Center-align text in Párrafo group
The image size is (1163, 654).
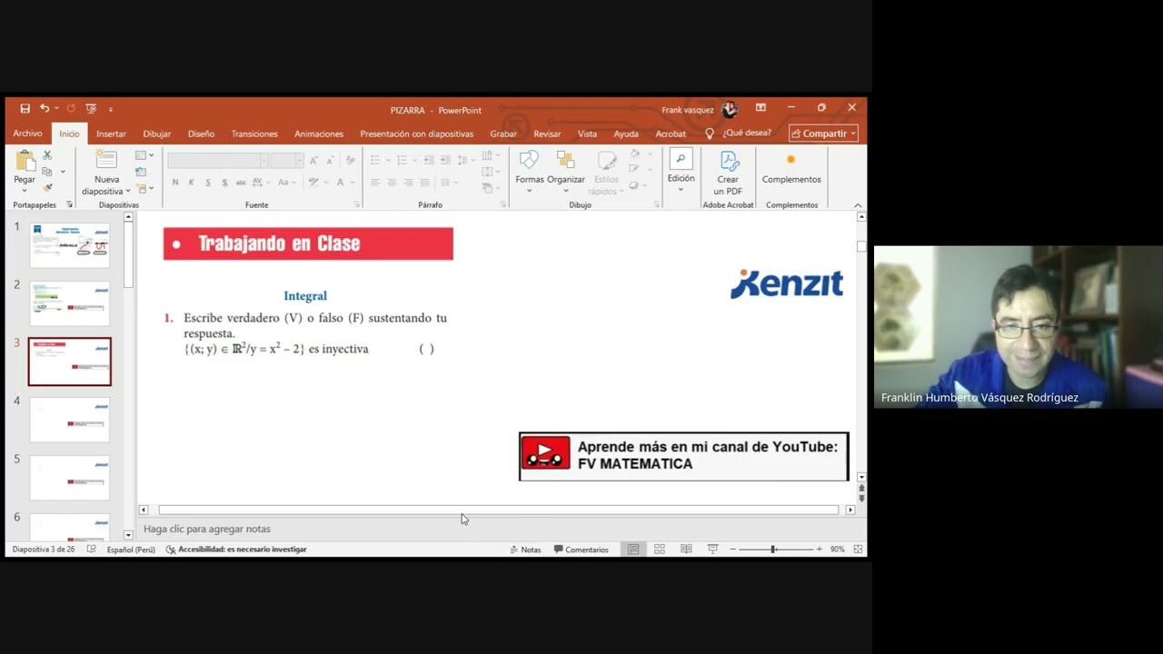click(392, 183)
